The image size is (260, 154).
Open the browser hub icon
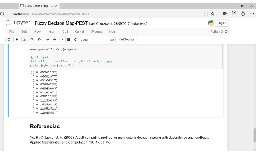[225, 14]
